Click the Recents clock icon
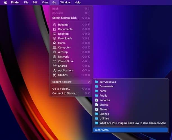172x140 pixels. (55, 25)
